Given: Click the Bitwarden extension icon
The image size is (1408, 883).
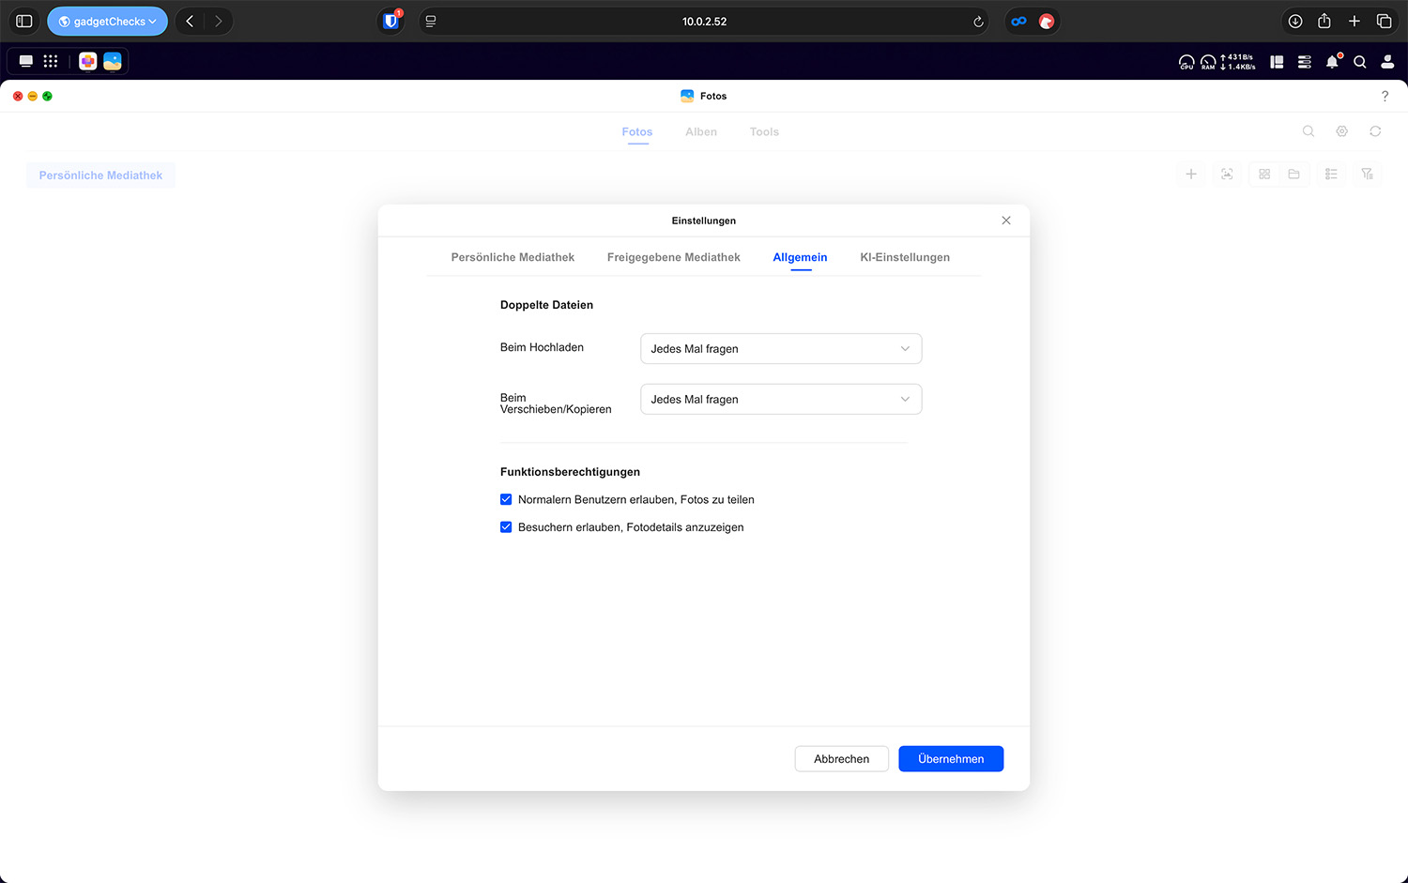Looking at the screenshot, I should [391, 22].
